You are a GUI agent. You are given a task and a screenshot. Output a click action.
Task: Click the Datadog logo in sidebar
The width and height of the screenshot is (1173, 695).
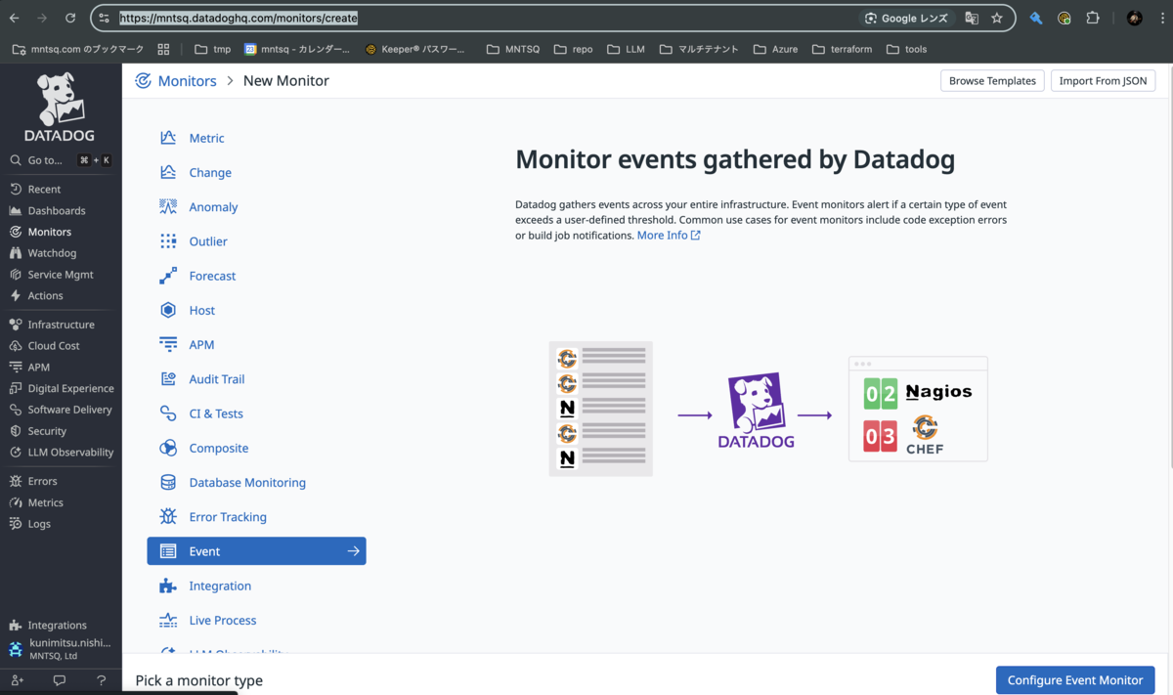(x=61, y=108)
